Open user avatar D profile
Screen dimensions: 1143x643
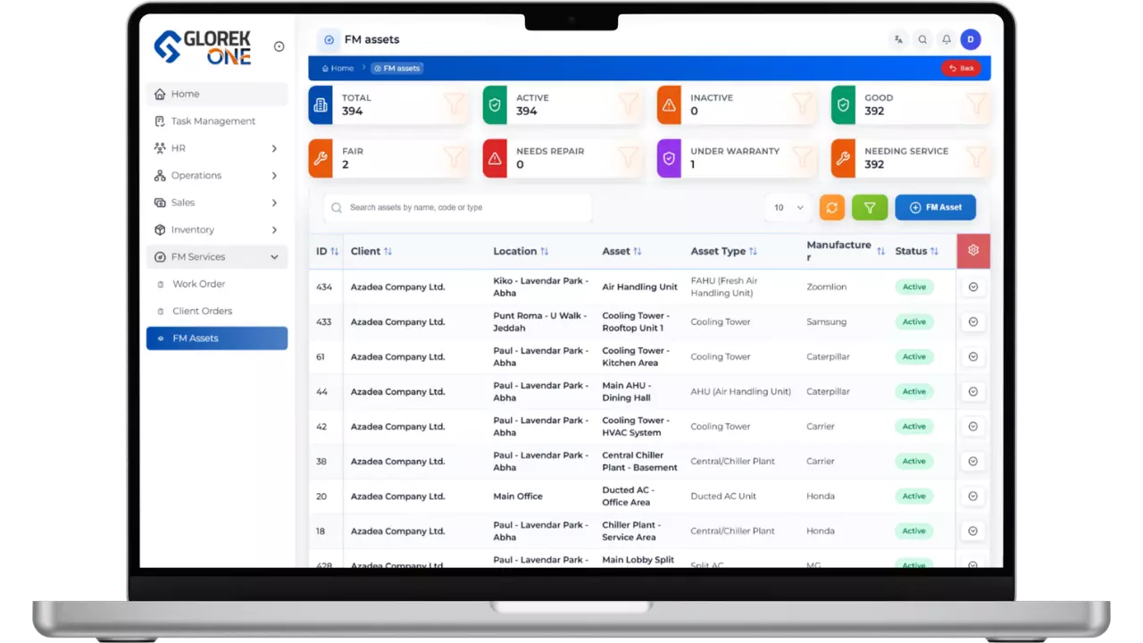tap(971, 39)
